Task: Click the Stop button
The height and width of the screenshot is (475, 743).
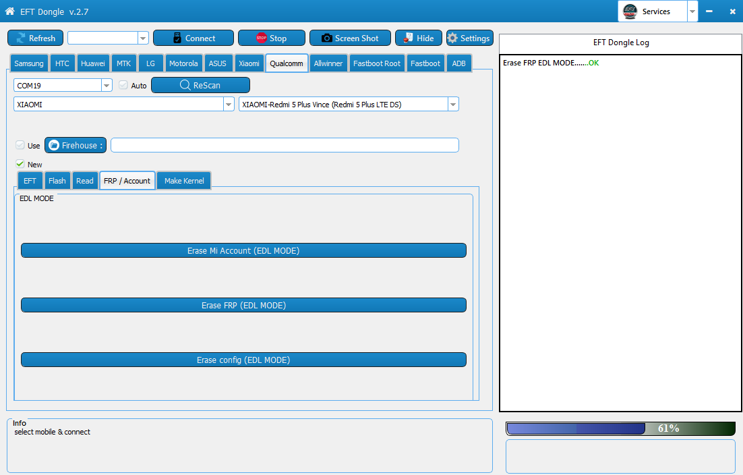Action: [x=272, y=38]
